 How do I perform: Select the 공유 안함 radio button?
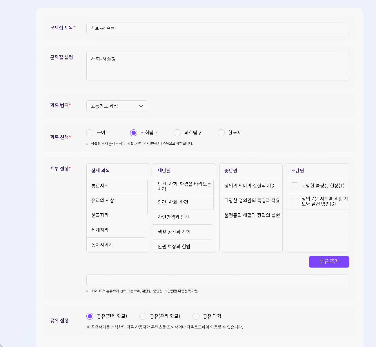196,316
